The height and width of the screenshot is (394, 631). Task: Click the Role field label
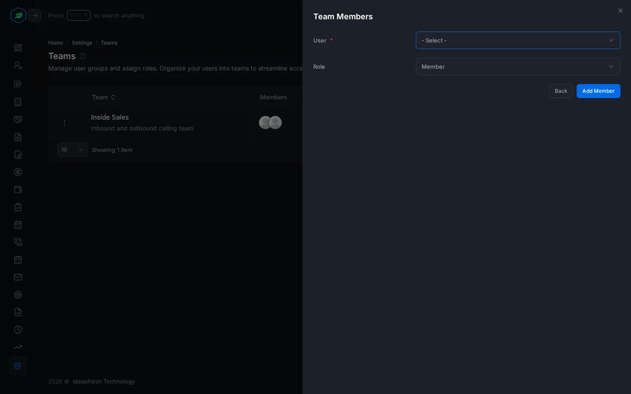point(319,67)
